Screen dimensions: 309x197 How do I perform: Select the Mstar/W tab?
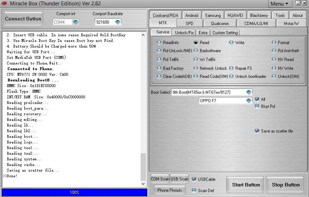click(291, 24)
